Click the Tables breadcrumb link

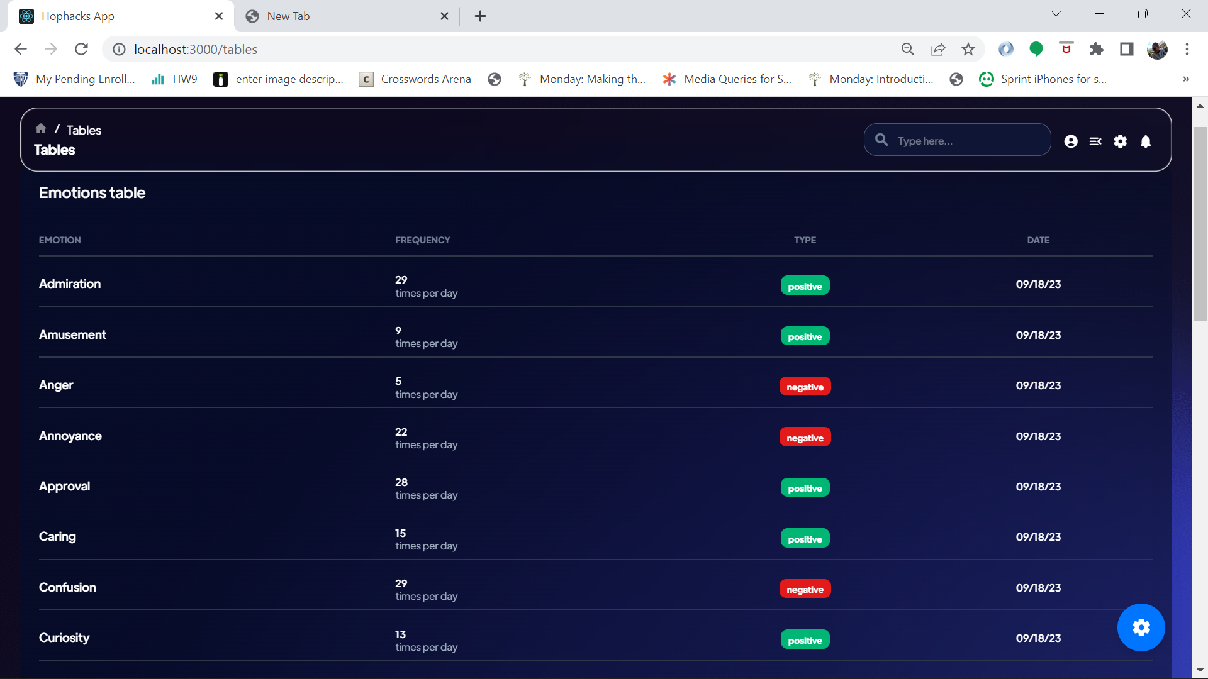tap(84, 130)
